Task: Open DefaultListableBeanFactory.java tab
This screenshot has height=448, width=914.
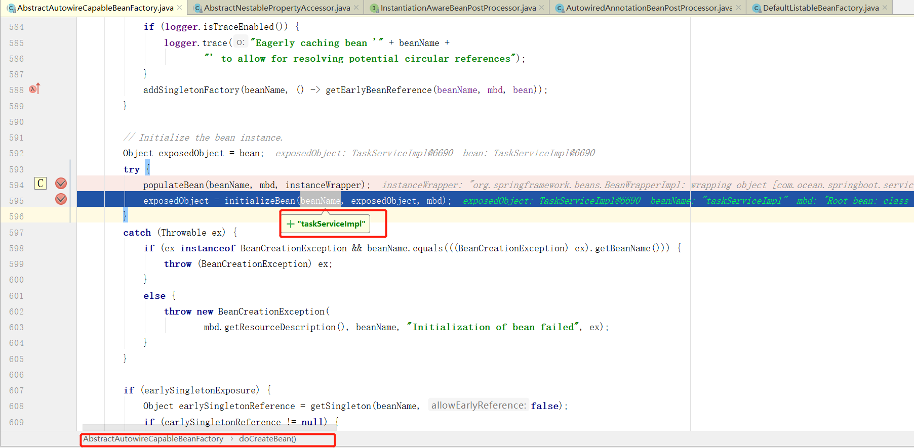Action: pos(821,8)
